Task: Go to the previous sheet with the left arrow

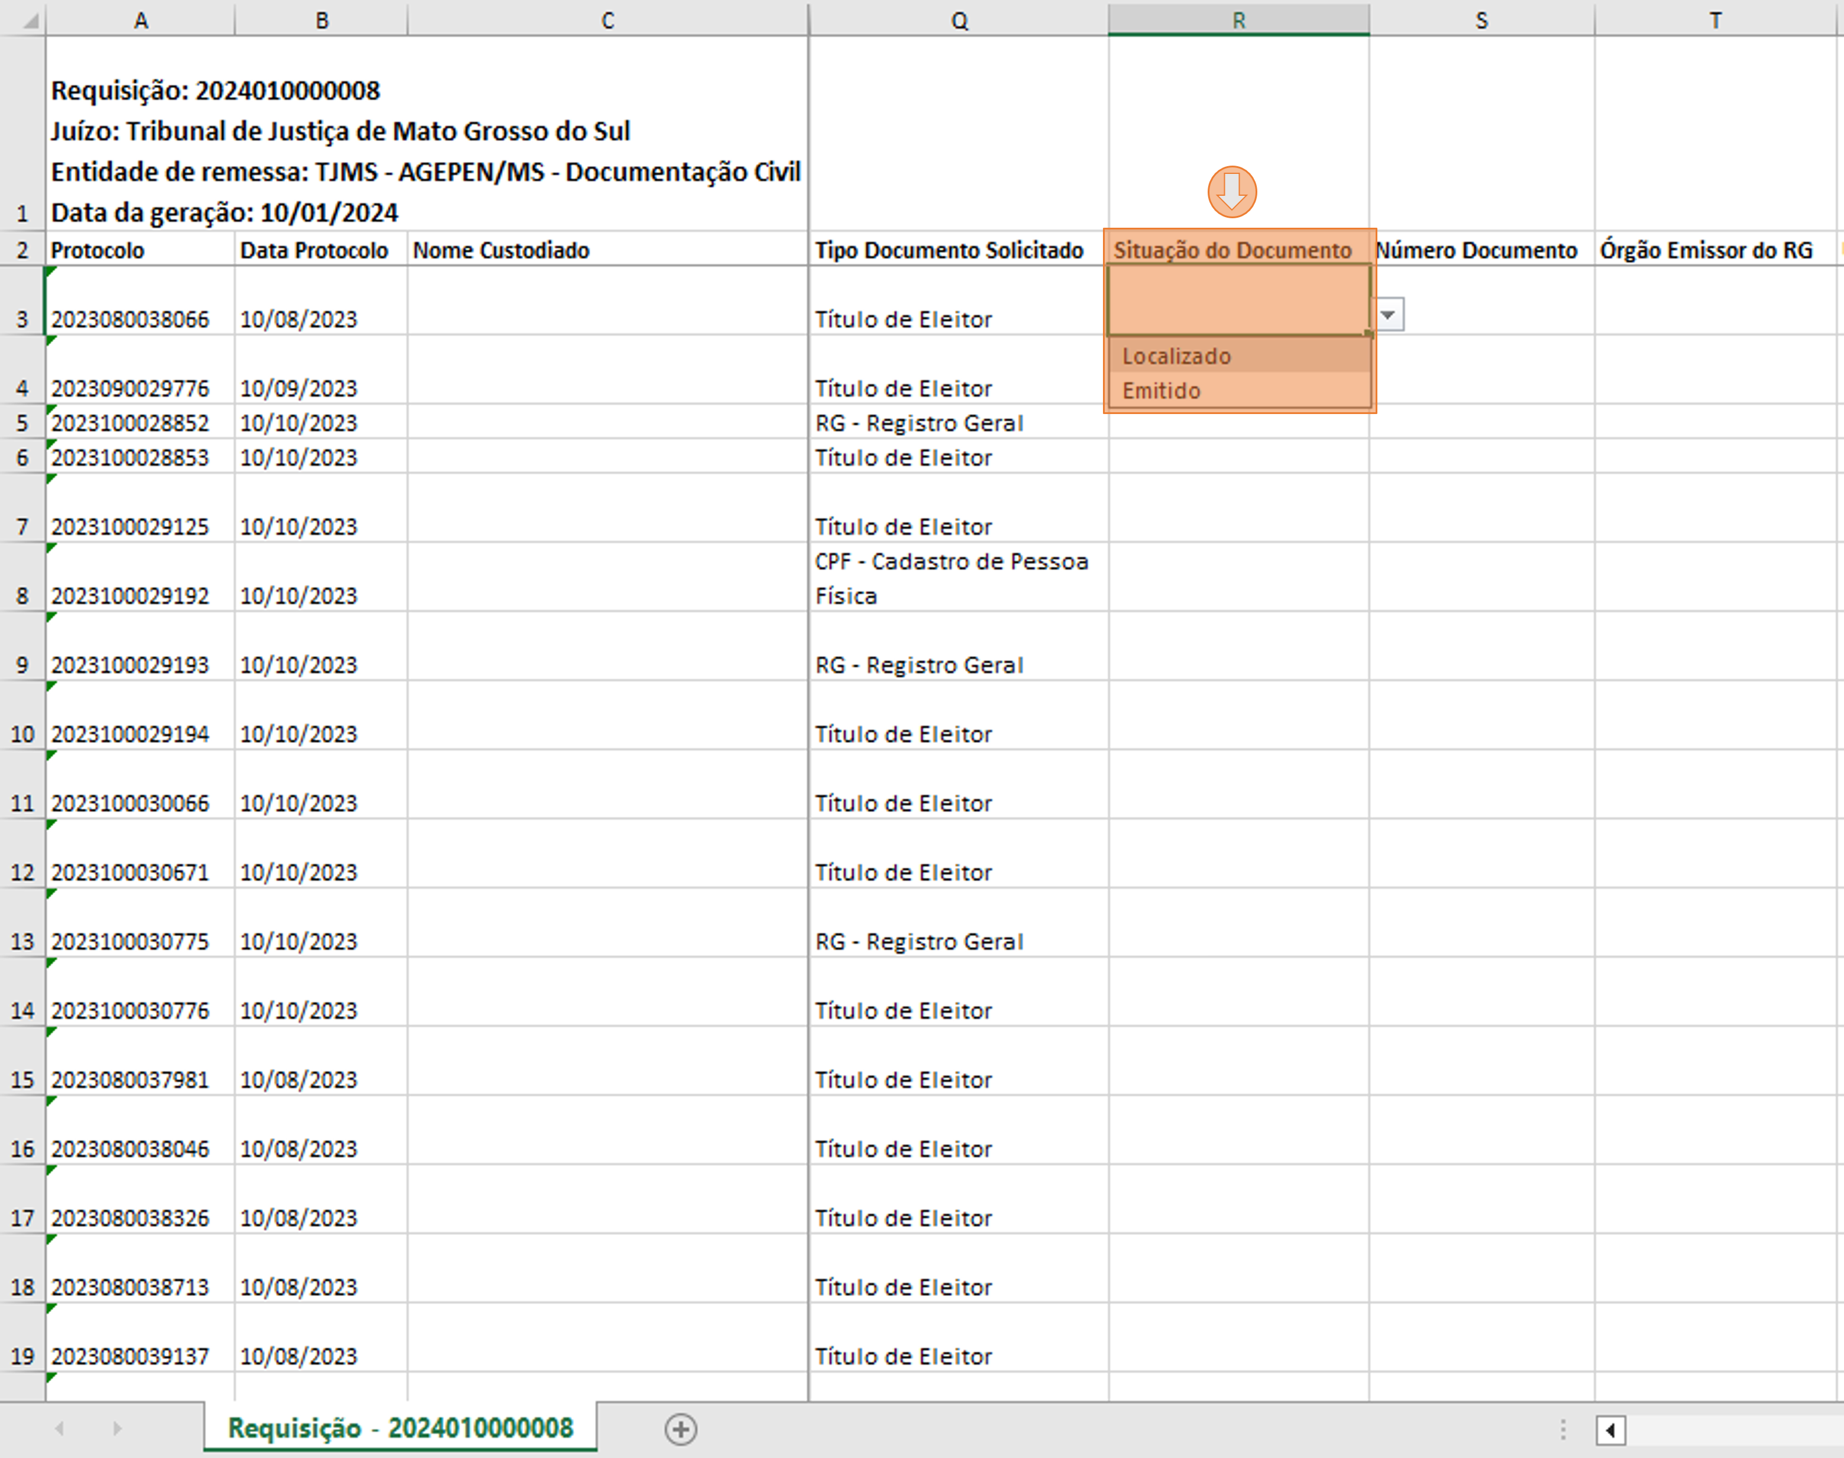Action: click(x=59, y=1428)
